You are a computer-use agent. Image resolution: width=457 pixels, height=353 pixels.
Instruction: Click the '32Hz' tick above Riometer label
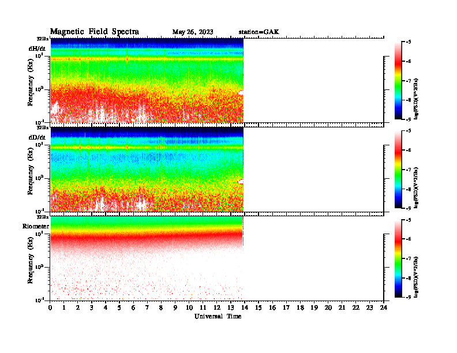(42, 217)
